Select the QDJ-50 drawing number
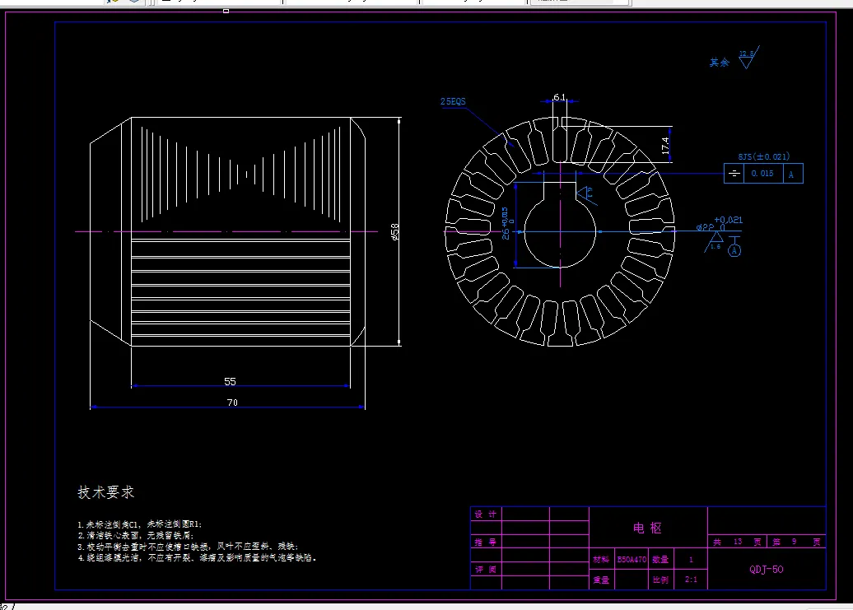 [x=766, y=569]
